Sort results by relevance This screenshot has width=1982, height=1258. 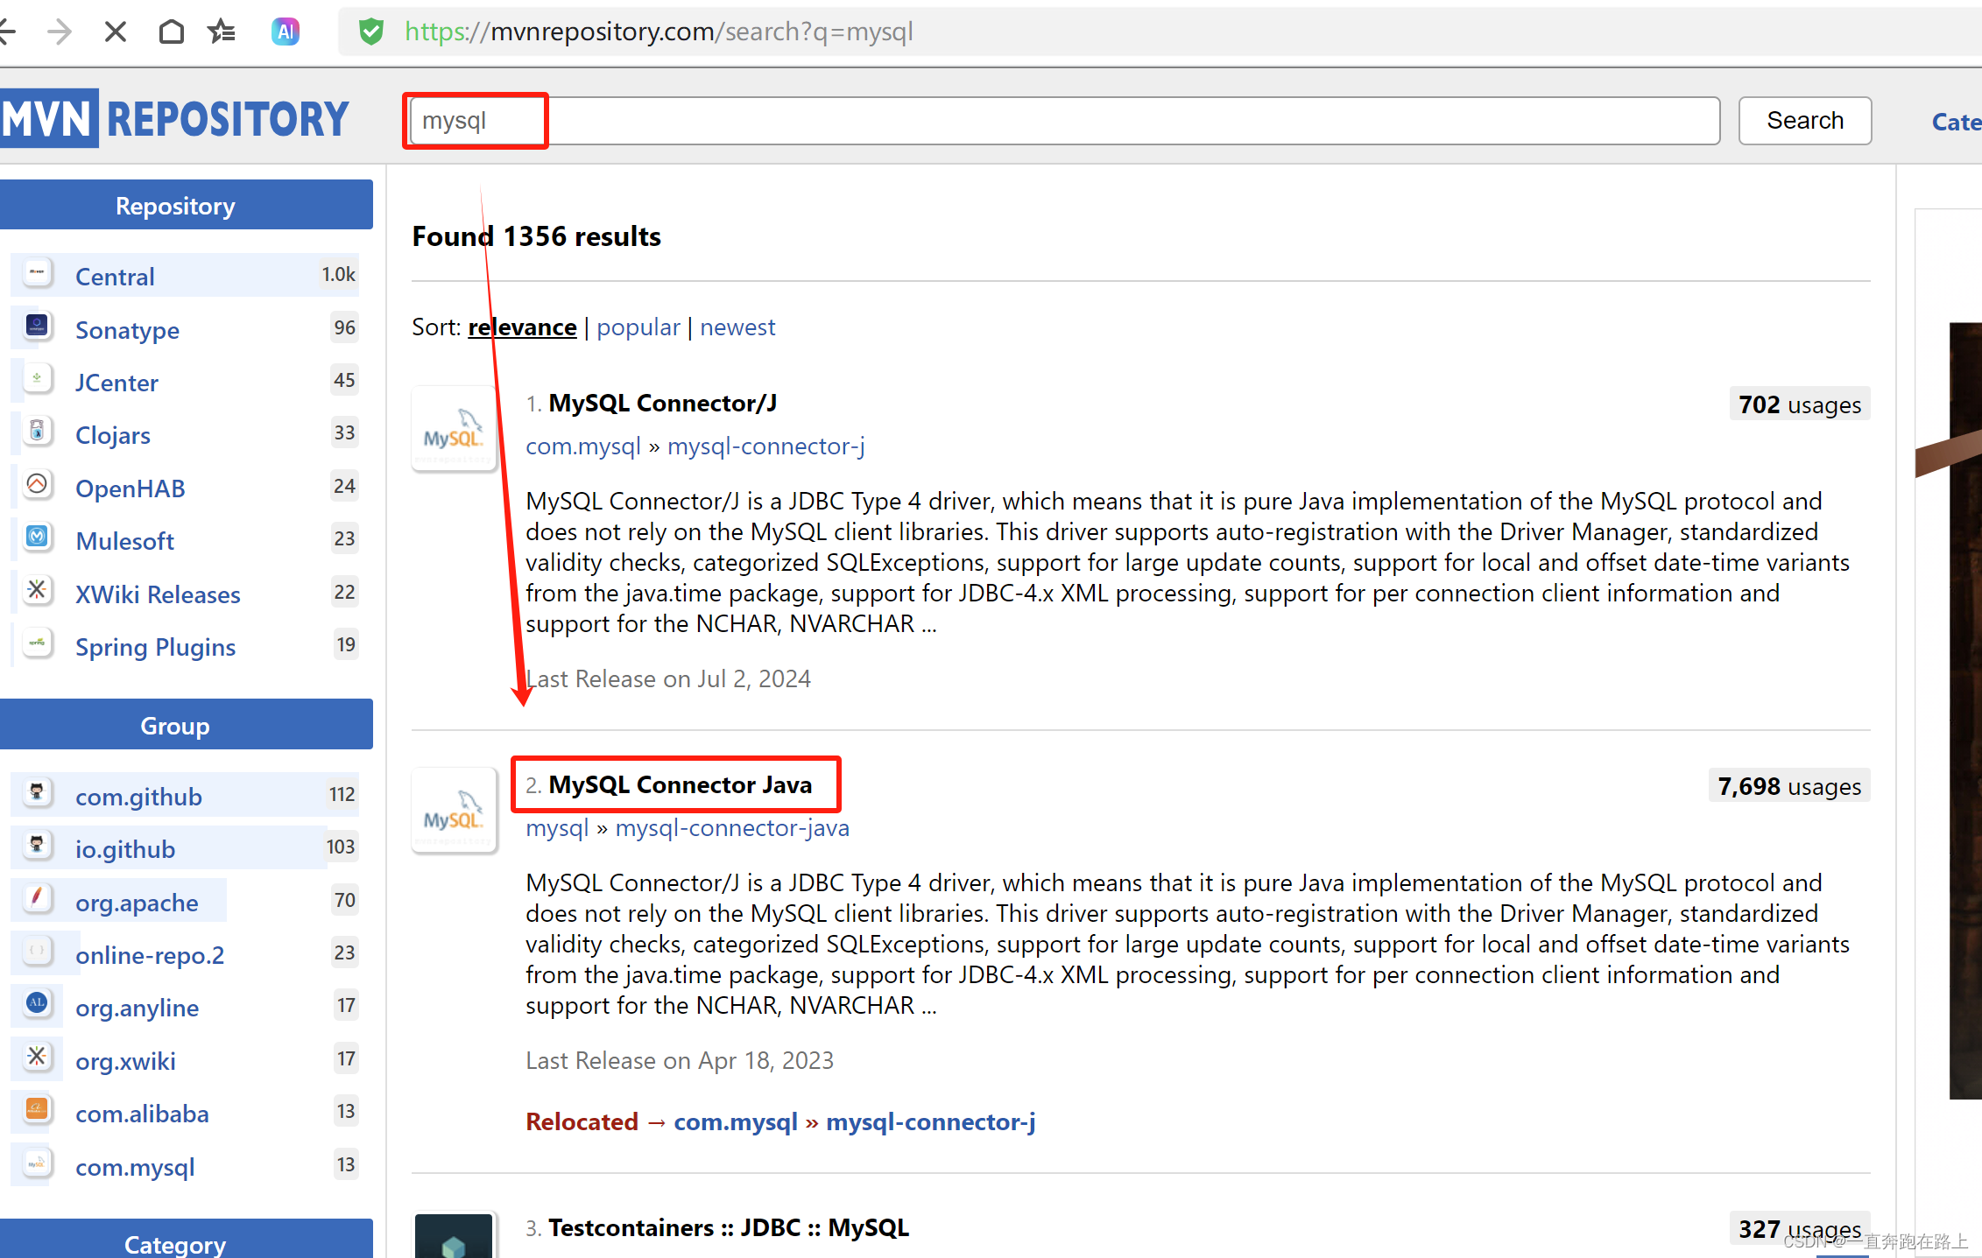(522, 327)
